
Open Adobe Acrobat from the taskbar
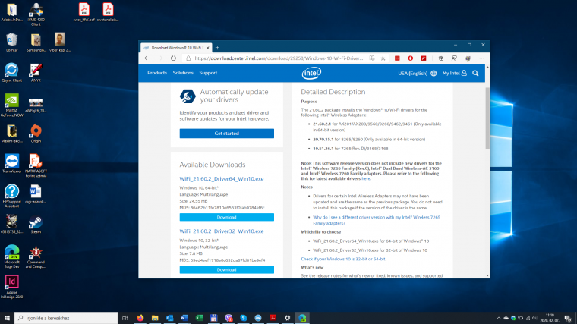point(273,318)
